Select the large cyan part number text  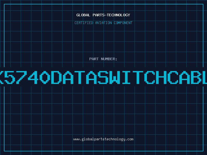coord(103,78)
